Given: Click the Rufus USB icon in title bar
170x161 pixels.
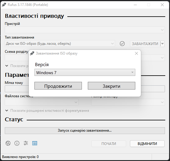Looking at the screenshot, I should [4, 5].
